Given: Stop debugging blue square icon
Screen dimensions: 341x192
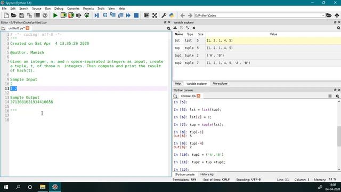Looking at the screenshot, I should tap(136, 15).
